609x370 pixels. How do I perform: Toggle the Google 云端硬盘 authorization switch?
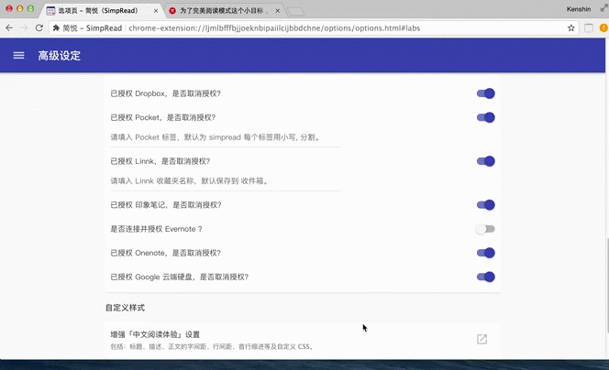point(485,277)
